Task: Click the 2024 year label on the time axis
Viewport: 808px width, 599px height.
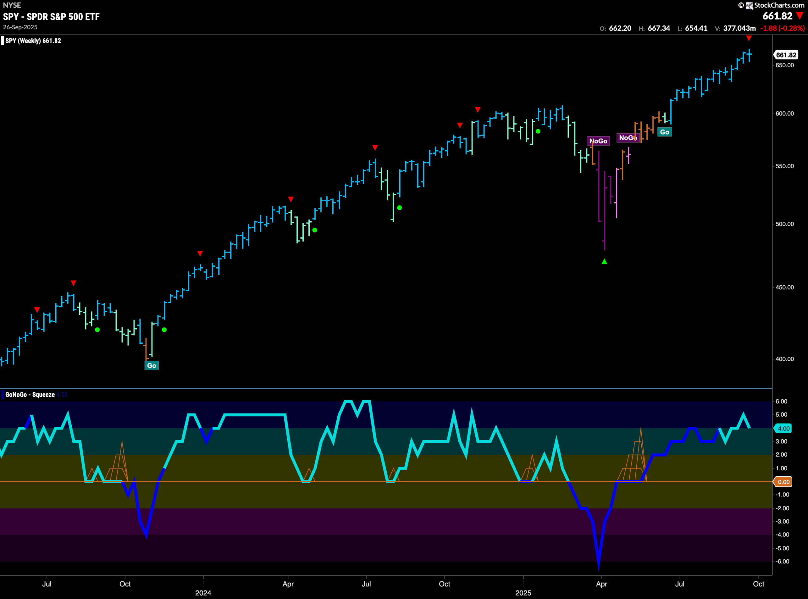Action: pos(203,593)
